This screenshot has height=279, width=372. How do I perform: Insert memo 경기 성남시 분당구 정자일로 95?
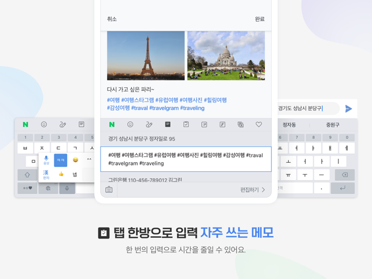[x=186, y=139]
